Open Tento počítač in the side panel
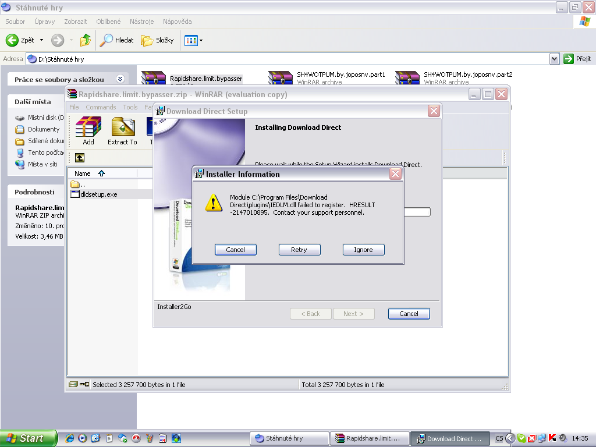This screenshot has height=447, width=596. tap(40, 152)
